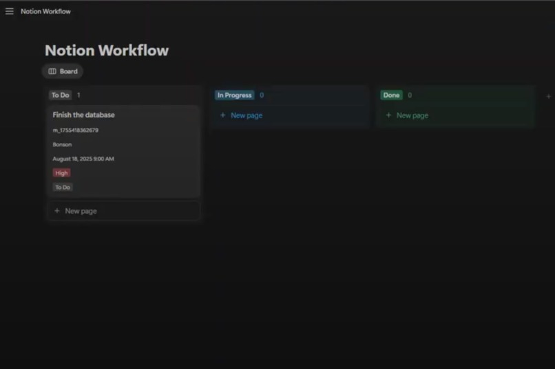Open the hamburger sidebar menu icon
555x369 pixels.
[10, 11]
